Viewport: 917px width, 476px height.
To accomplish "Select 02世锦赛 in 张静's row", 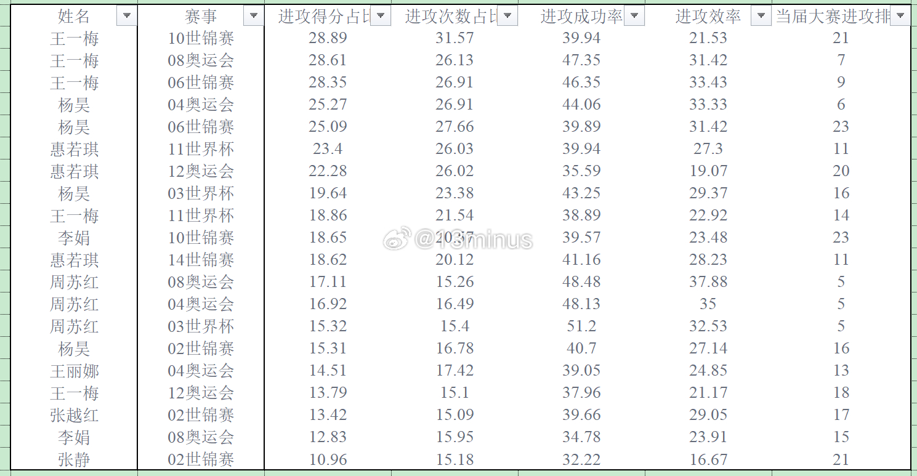I will (x=201, y=459).
